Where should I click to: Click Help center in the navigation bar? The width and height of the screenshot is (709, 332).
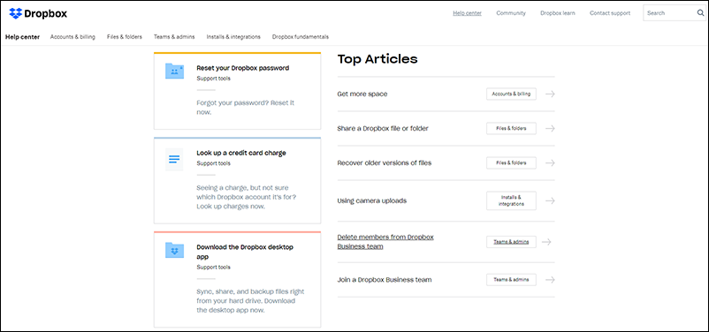23,37
